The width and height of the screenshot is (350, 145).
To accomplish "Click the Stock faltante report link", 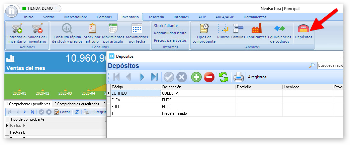I will click(166, 26).
